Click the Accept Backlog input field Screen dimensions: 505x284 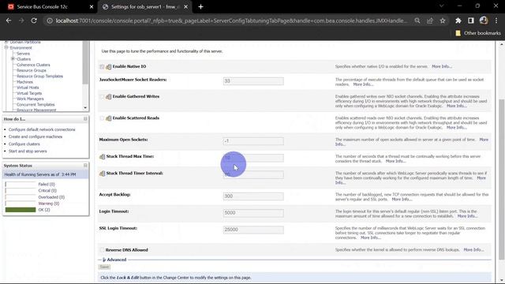253,196
